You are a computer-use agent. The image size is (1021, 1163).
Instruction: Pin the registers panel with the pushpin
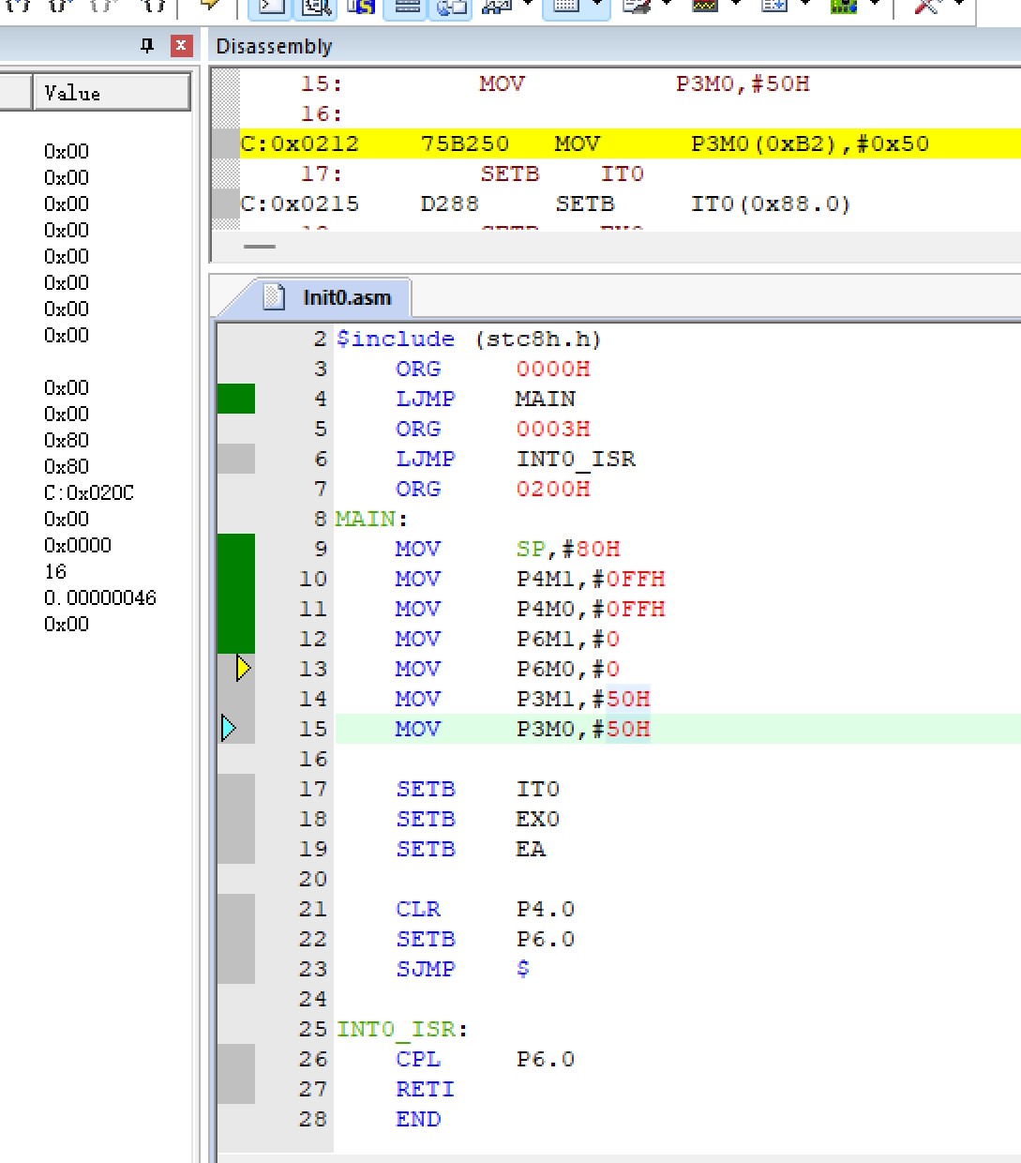146,46
